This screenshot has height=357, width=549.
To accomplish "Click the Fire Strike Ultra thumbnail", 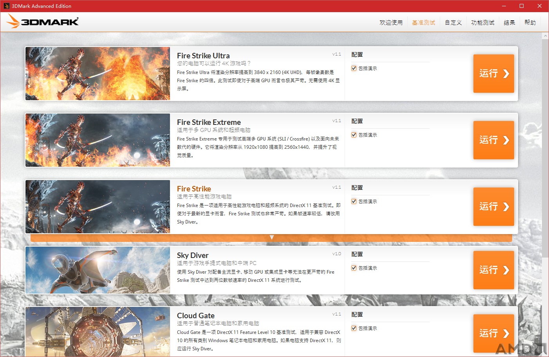I will pyautogui.click(x=98, y=74).
